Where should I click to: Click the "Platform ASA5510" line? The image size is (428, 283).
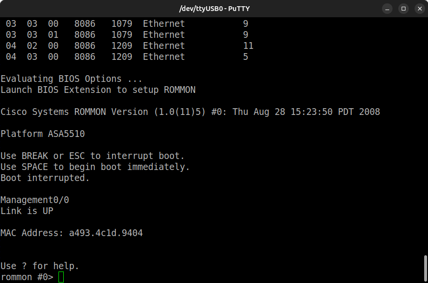[43, 134]
